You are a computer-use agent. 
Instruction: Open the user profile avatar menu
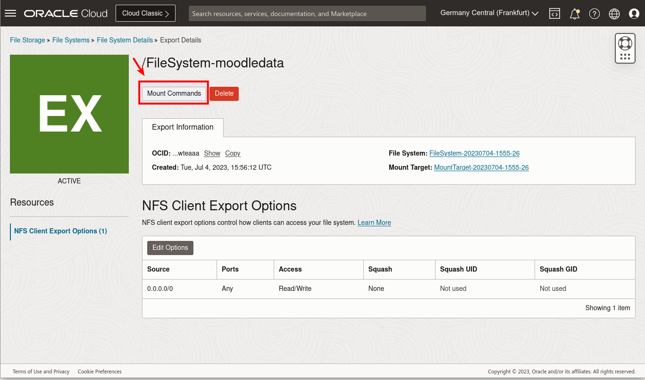(x=634, y=14)
